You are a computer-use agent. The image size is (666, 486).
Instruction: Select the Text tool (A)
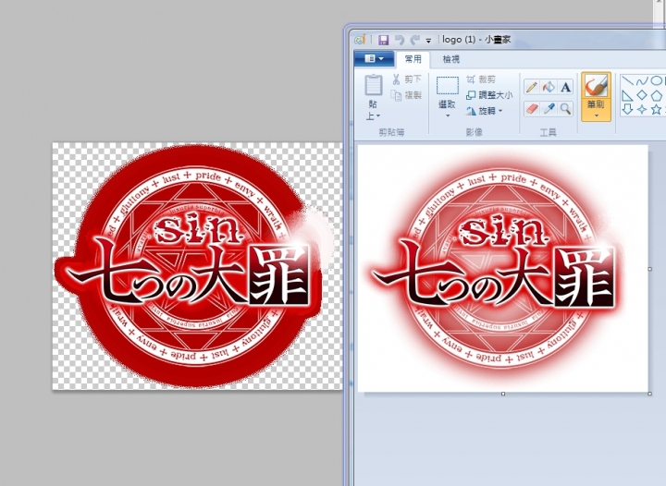pos(565,87)
